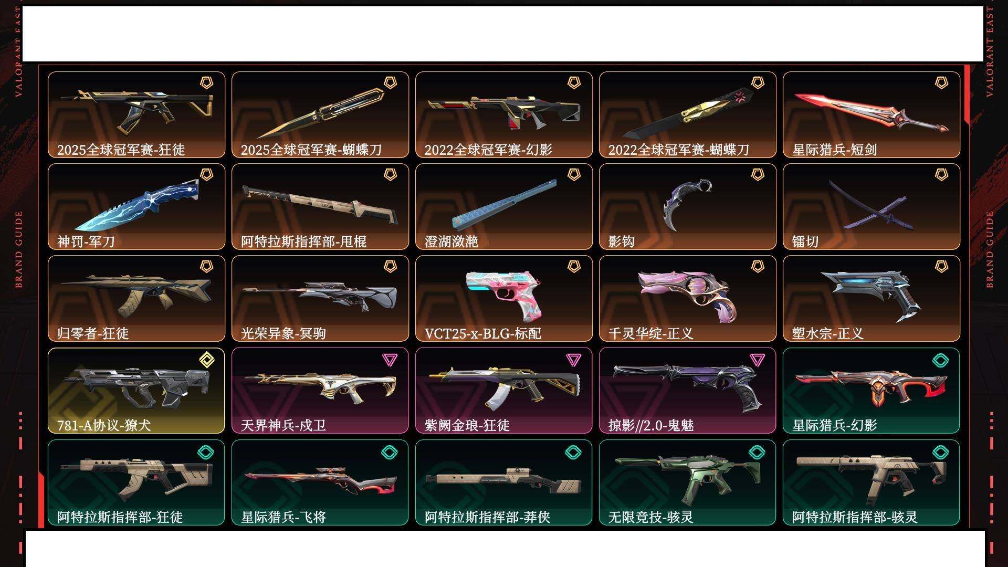Click the 2022全球冠军赛-蝴蝶刀 label

[x=678, y=150]
